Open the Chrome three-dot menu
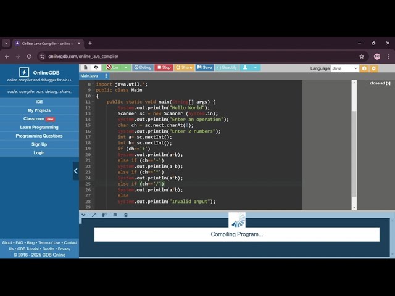This screenshot has width=395, height=296. pyautogui.click(x=388, y=57)
